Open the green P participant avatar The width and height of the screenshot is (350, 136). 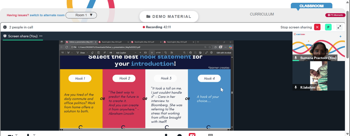328,27
